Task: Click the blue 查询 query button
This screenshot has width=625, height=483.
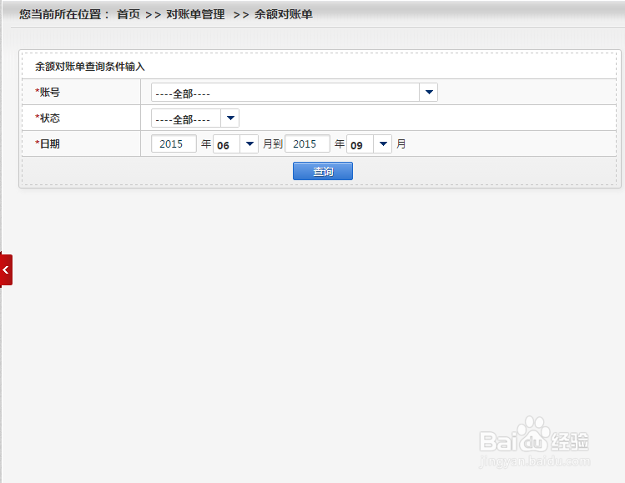Action: (x=322, y=171)
